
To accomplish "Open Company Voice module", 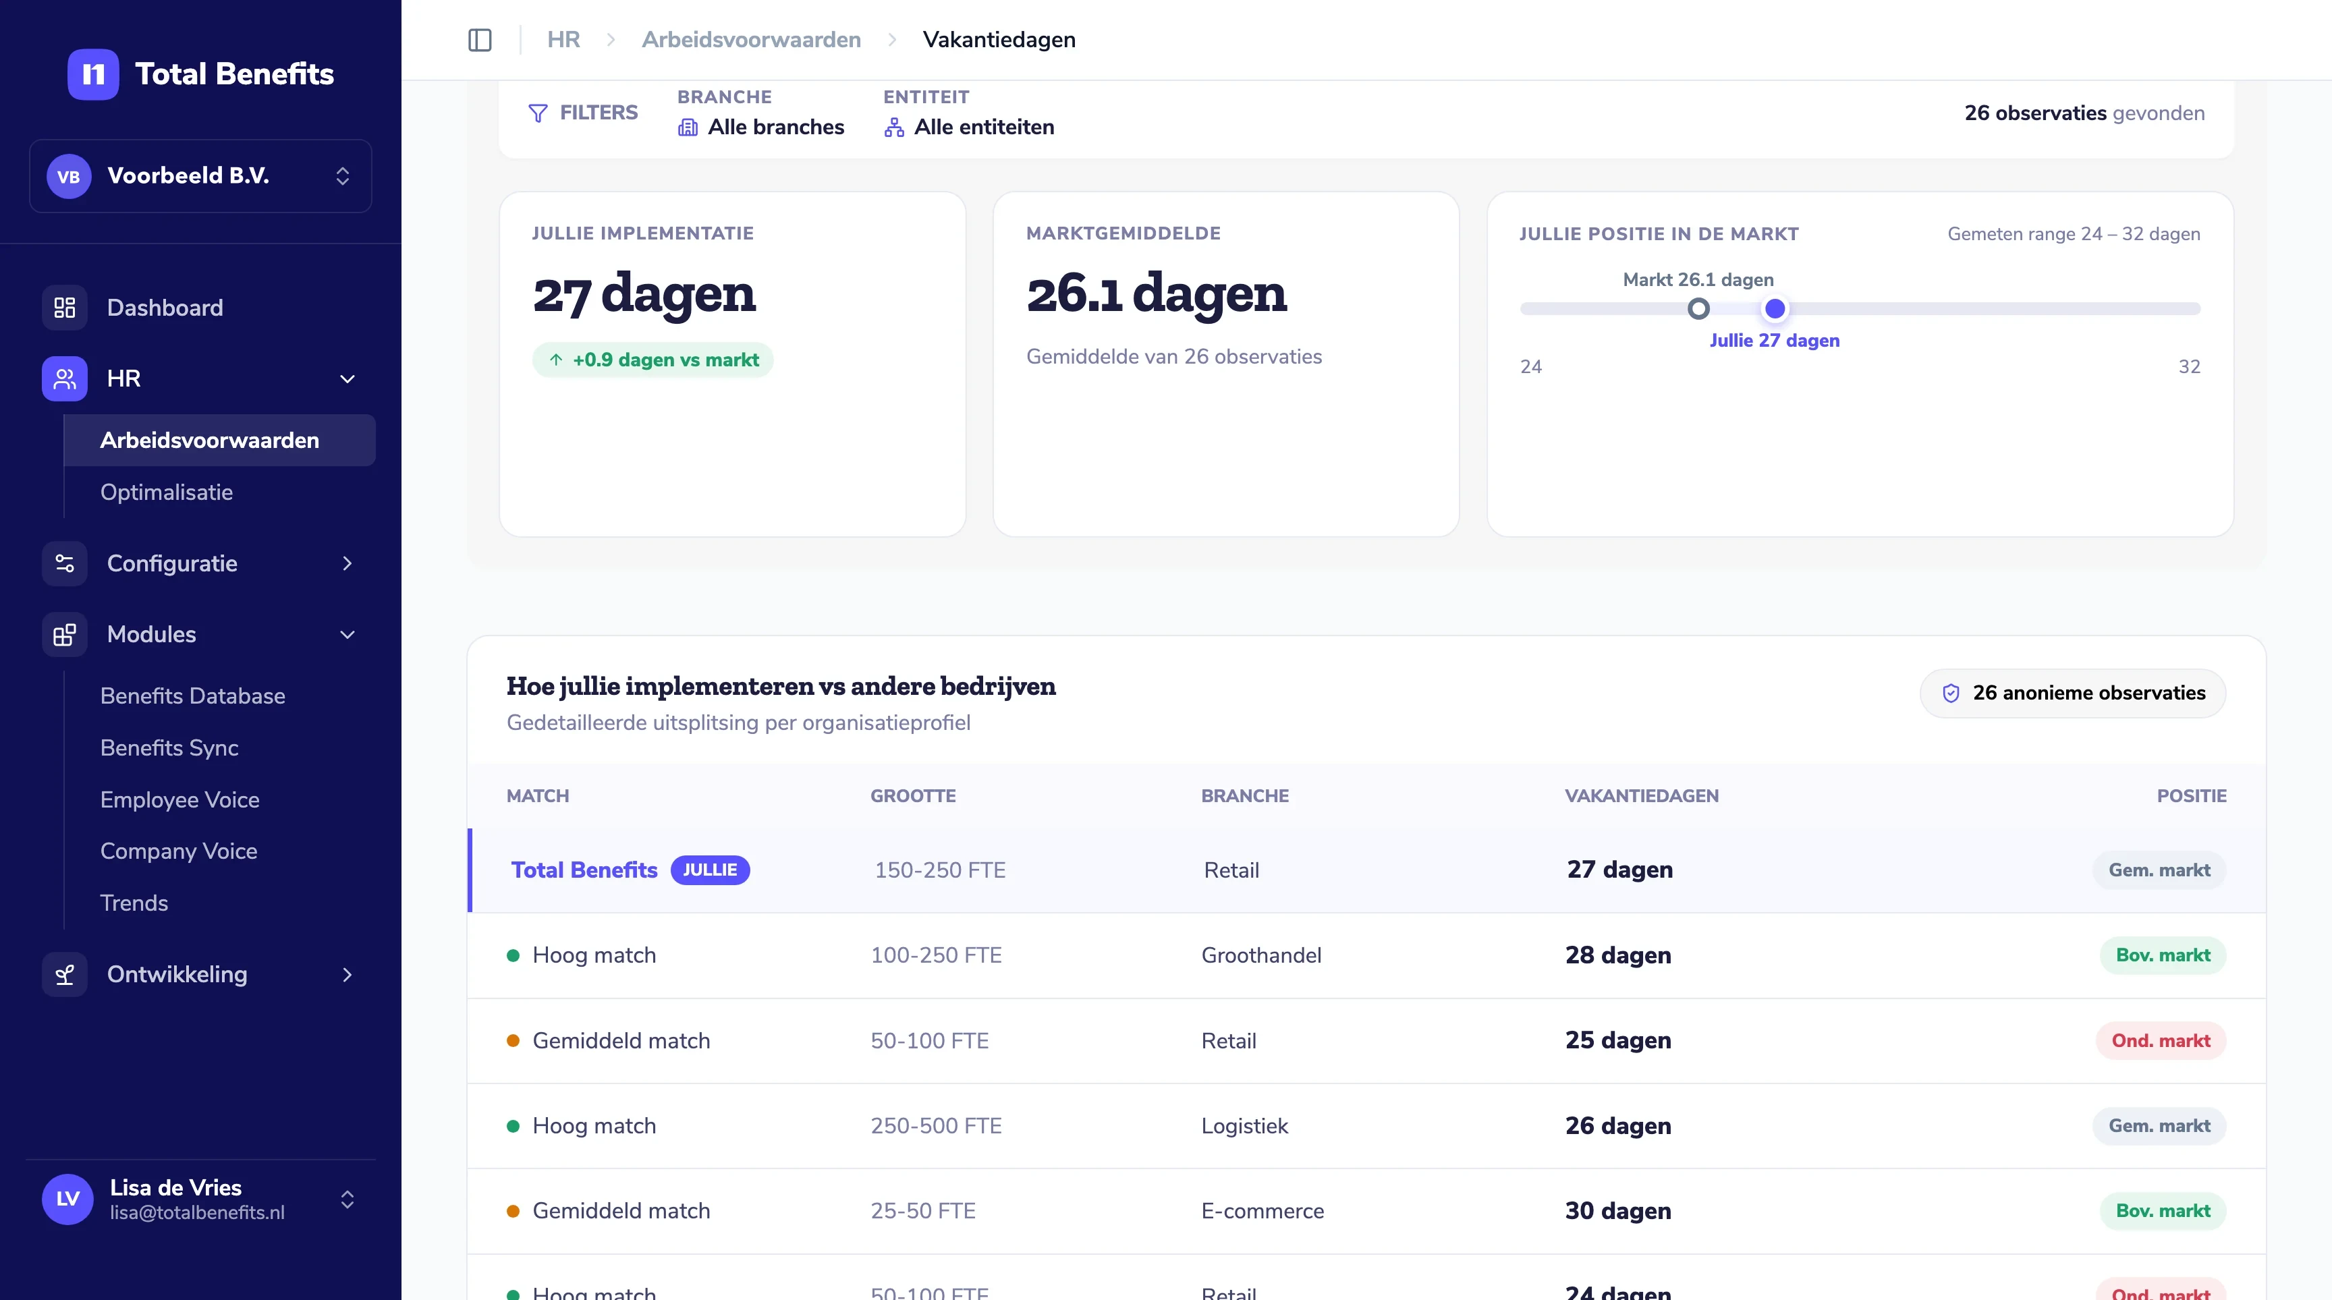I will (x=179, y=852).
